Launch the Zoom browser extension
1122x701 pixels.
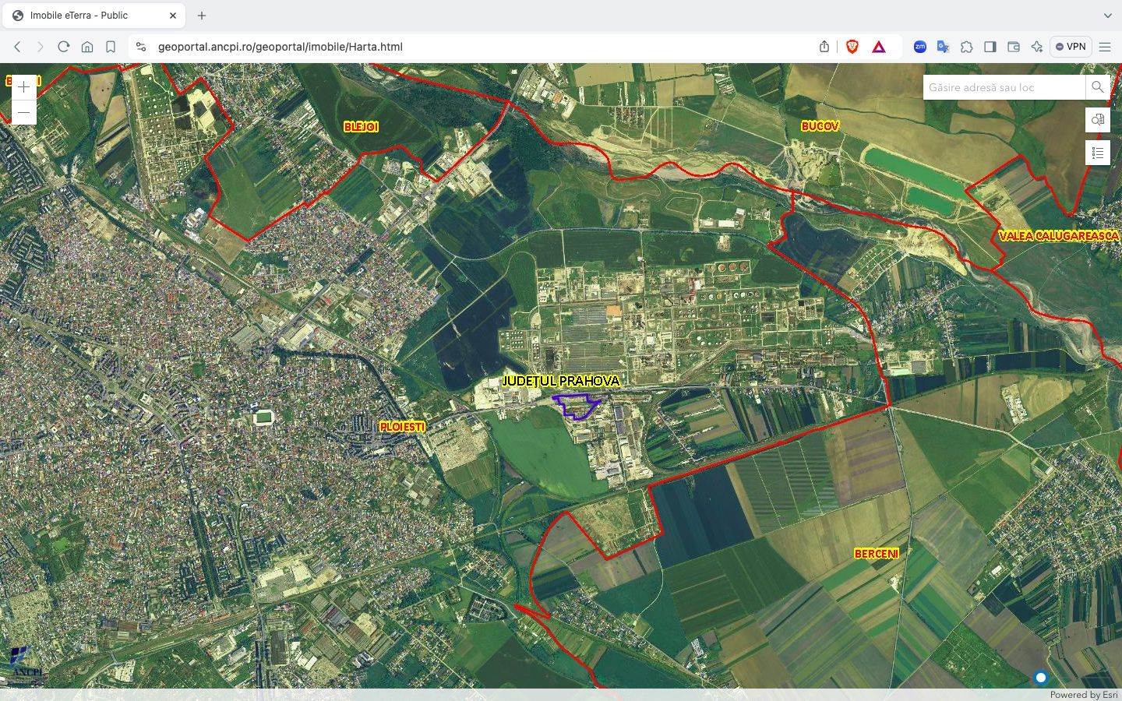[x=920, y=47]
